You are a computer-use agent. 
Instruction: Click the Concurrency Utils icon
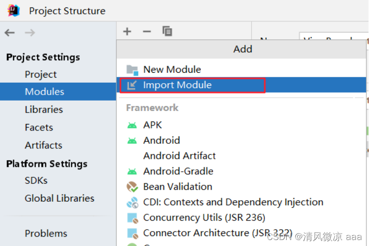132,218
